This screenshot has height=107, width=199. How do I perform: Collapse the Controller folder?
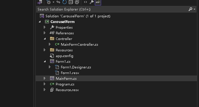click(45, 39)
